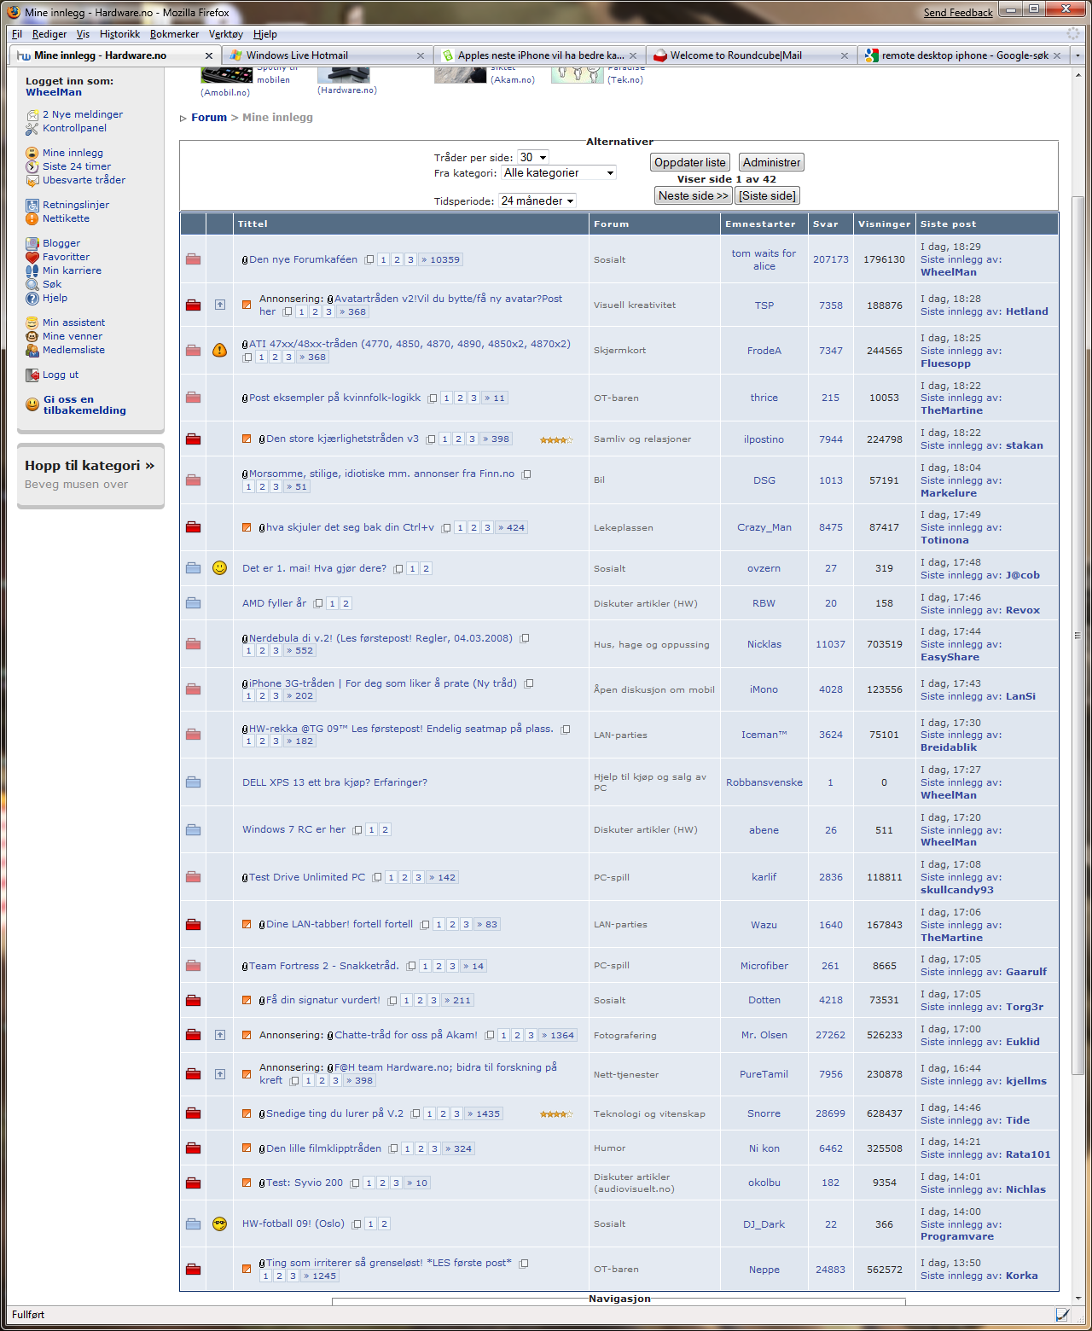Open the Rediger menu
This screenshot has width=1092, height=1331.
(x=49, y=34)
